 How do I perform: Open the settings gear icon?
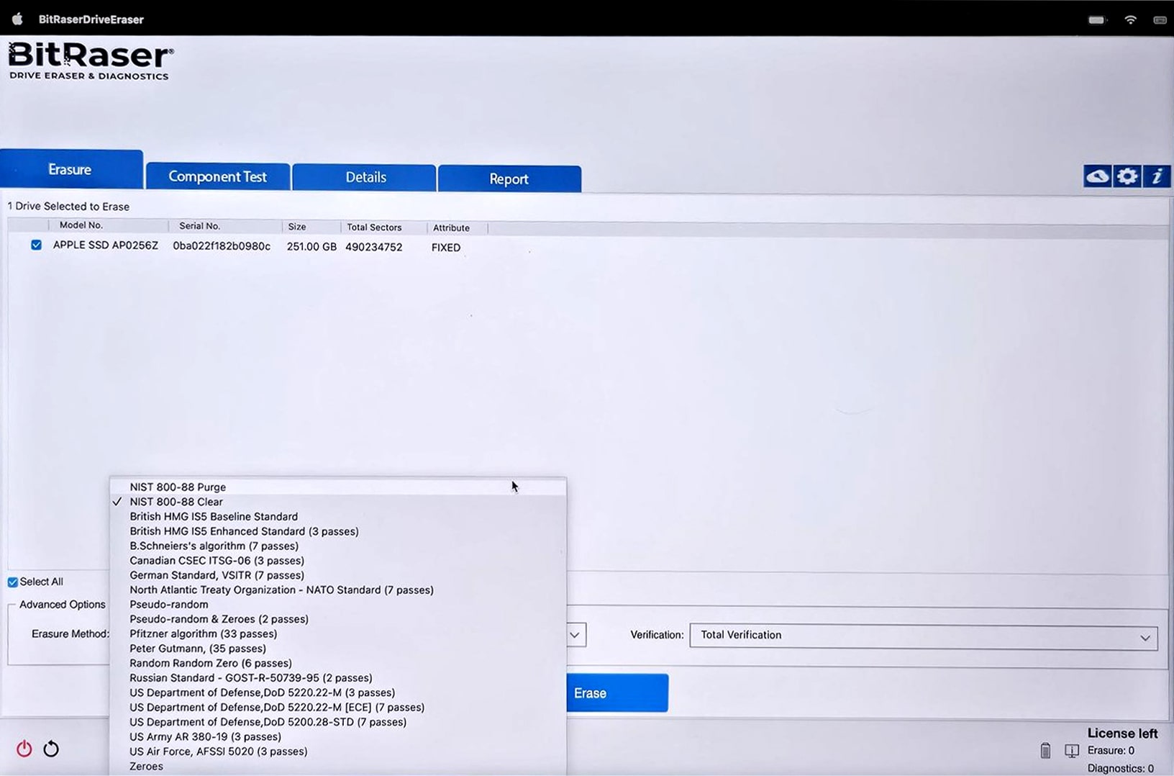(1127, 176)
